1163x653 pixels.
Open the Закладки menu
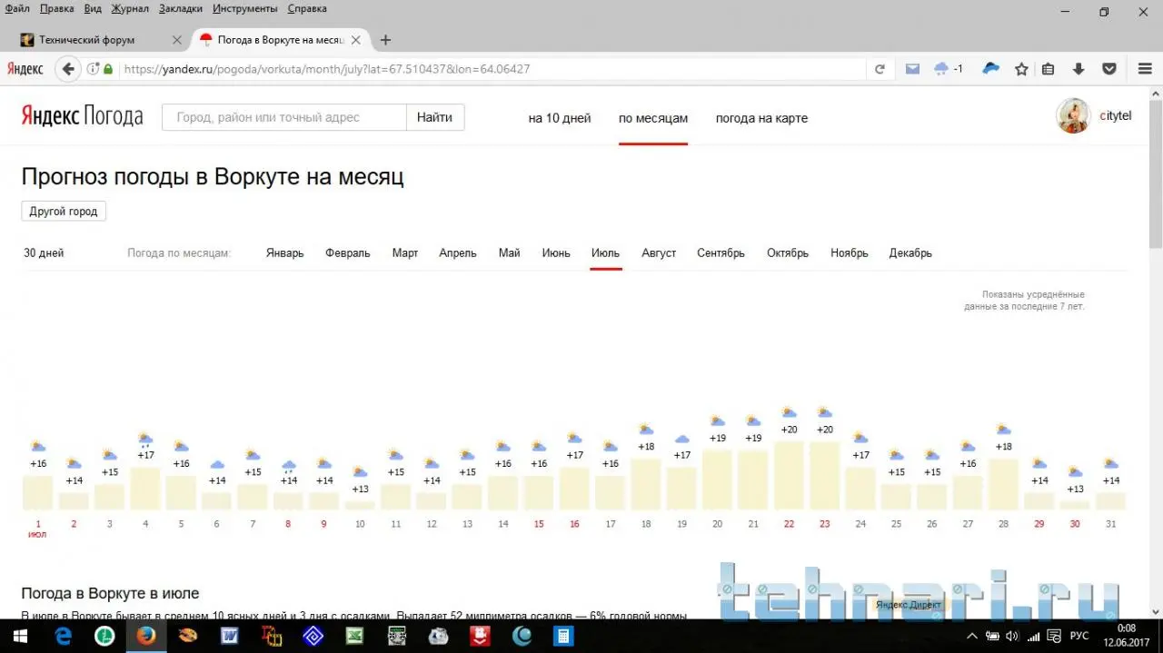point(182,8)
